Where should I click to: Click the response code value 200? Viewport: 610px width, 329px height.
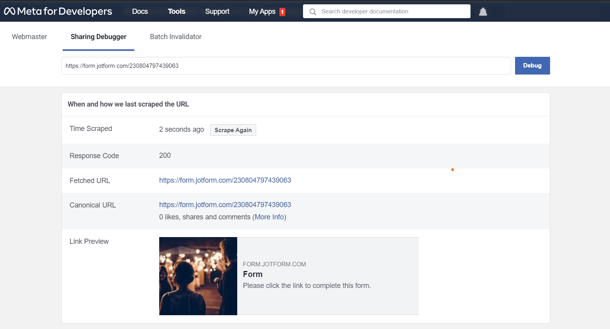point(165,155)
